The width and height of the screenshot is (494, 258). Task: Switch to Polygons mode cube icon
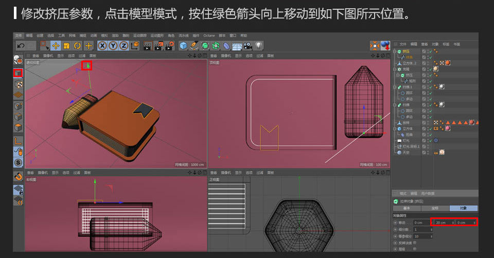19,127
